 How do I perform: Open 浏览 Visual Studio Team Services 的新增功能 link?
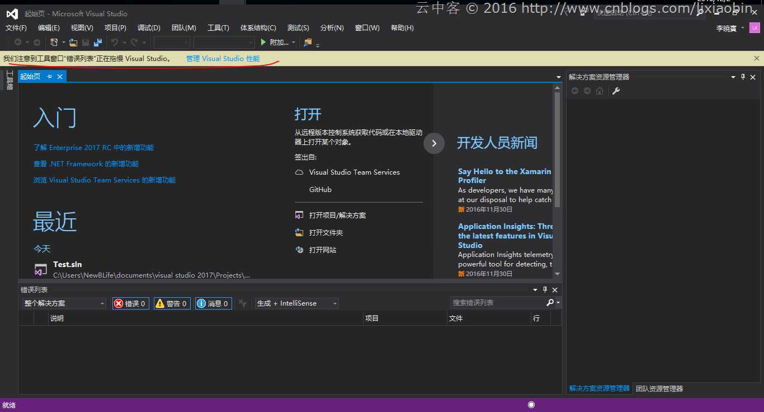[x=105, y=180]
